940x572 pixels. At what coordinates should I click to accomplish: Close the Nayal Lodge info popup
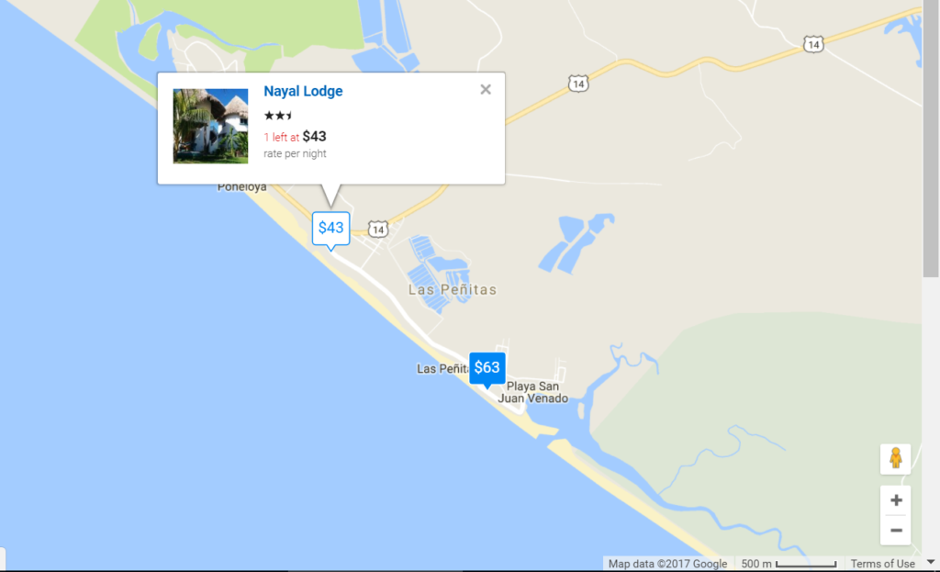pyautogui.click(x=486, y=89)
